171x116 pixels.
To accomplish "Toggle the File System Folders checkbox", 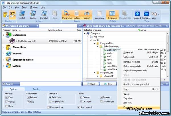I will point(28,98).
